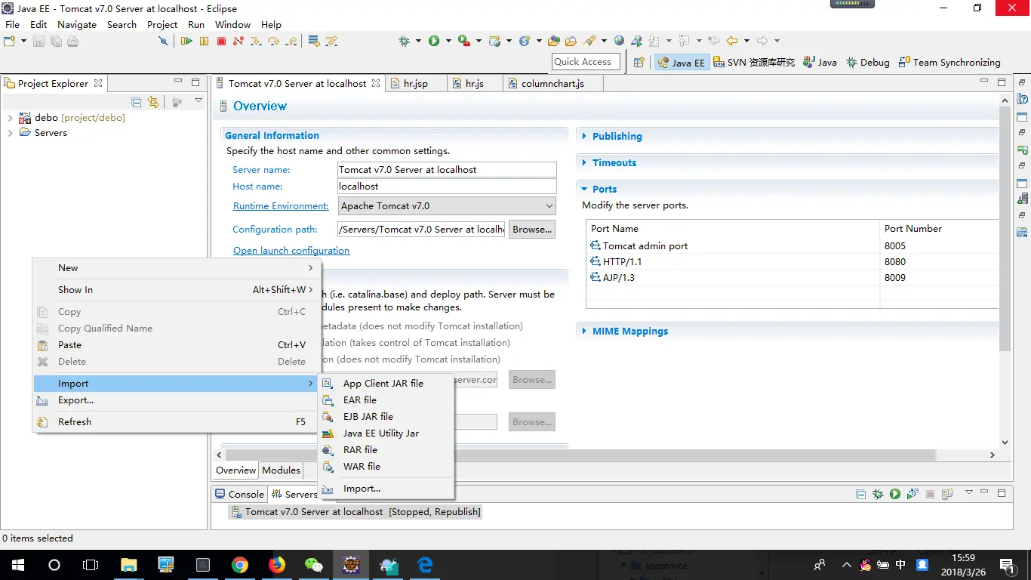Image resolution: width=1031 pixels, height=580 pixels.
Task: Open the File menu
Action: 12,24
